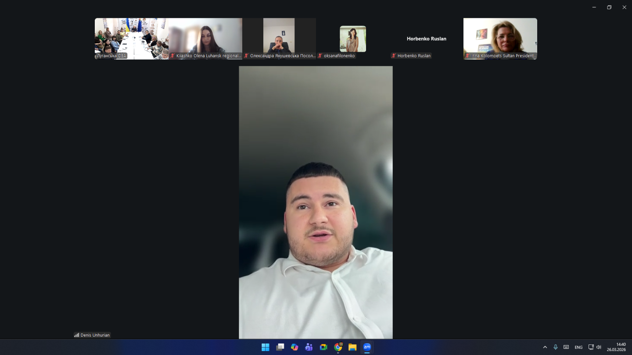Click the touch keyboard tray icon
632x355 pixels.
coord(566,347)
